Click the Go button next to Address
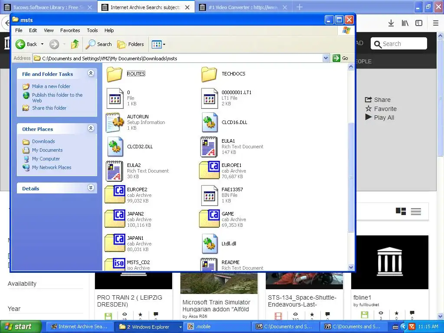This screenshot has width=444, height=333. pos(341,59)
